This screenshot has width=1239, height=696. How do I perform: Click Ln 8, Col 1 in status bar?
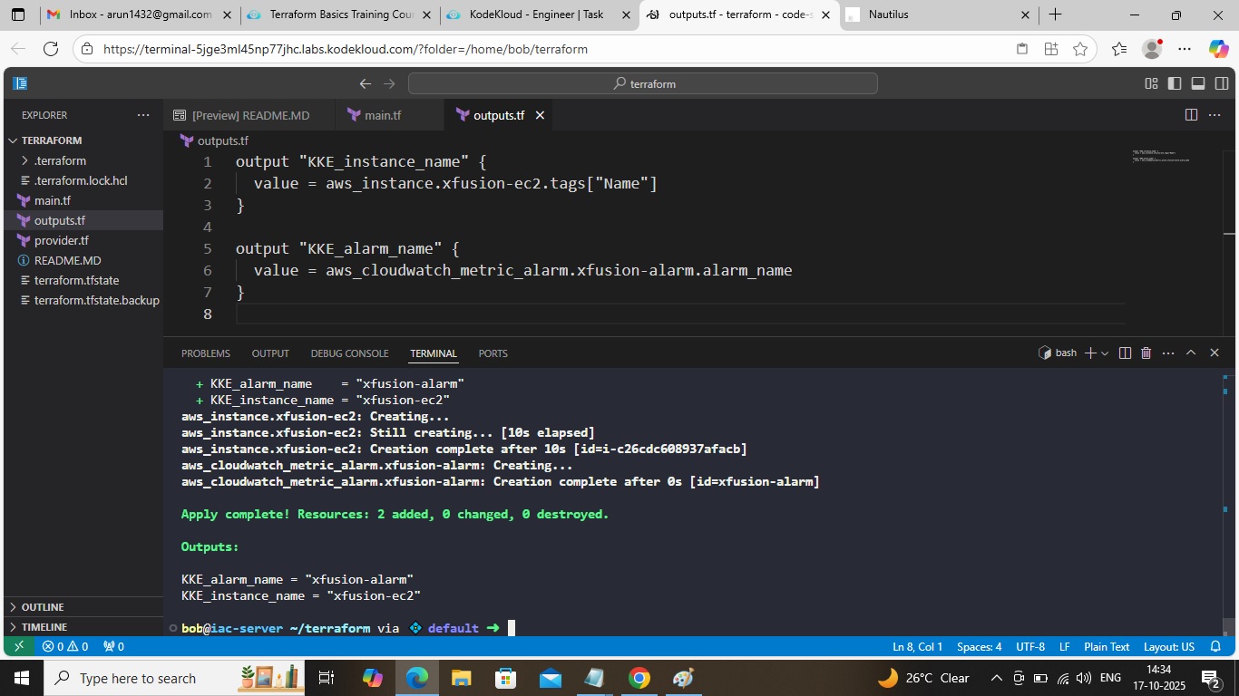(x=918, y=647)
